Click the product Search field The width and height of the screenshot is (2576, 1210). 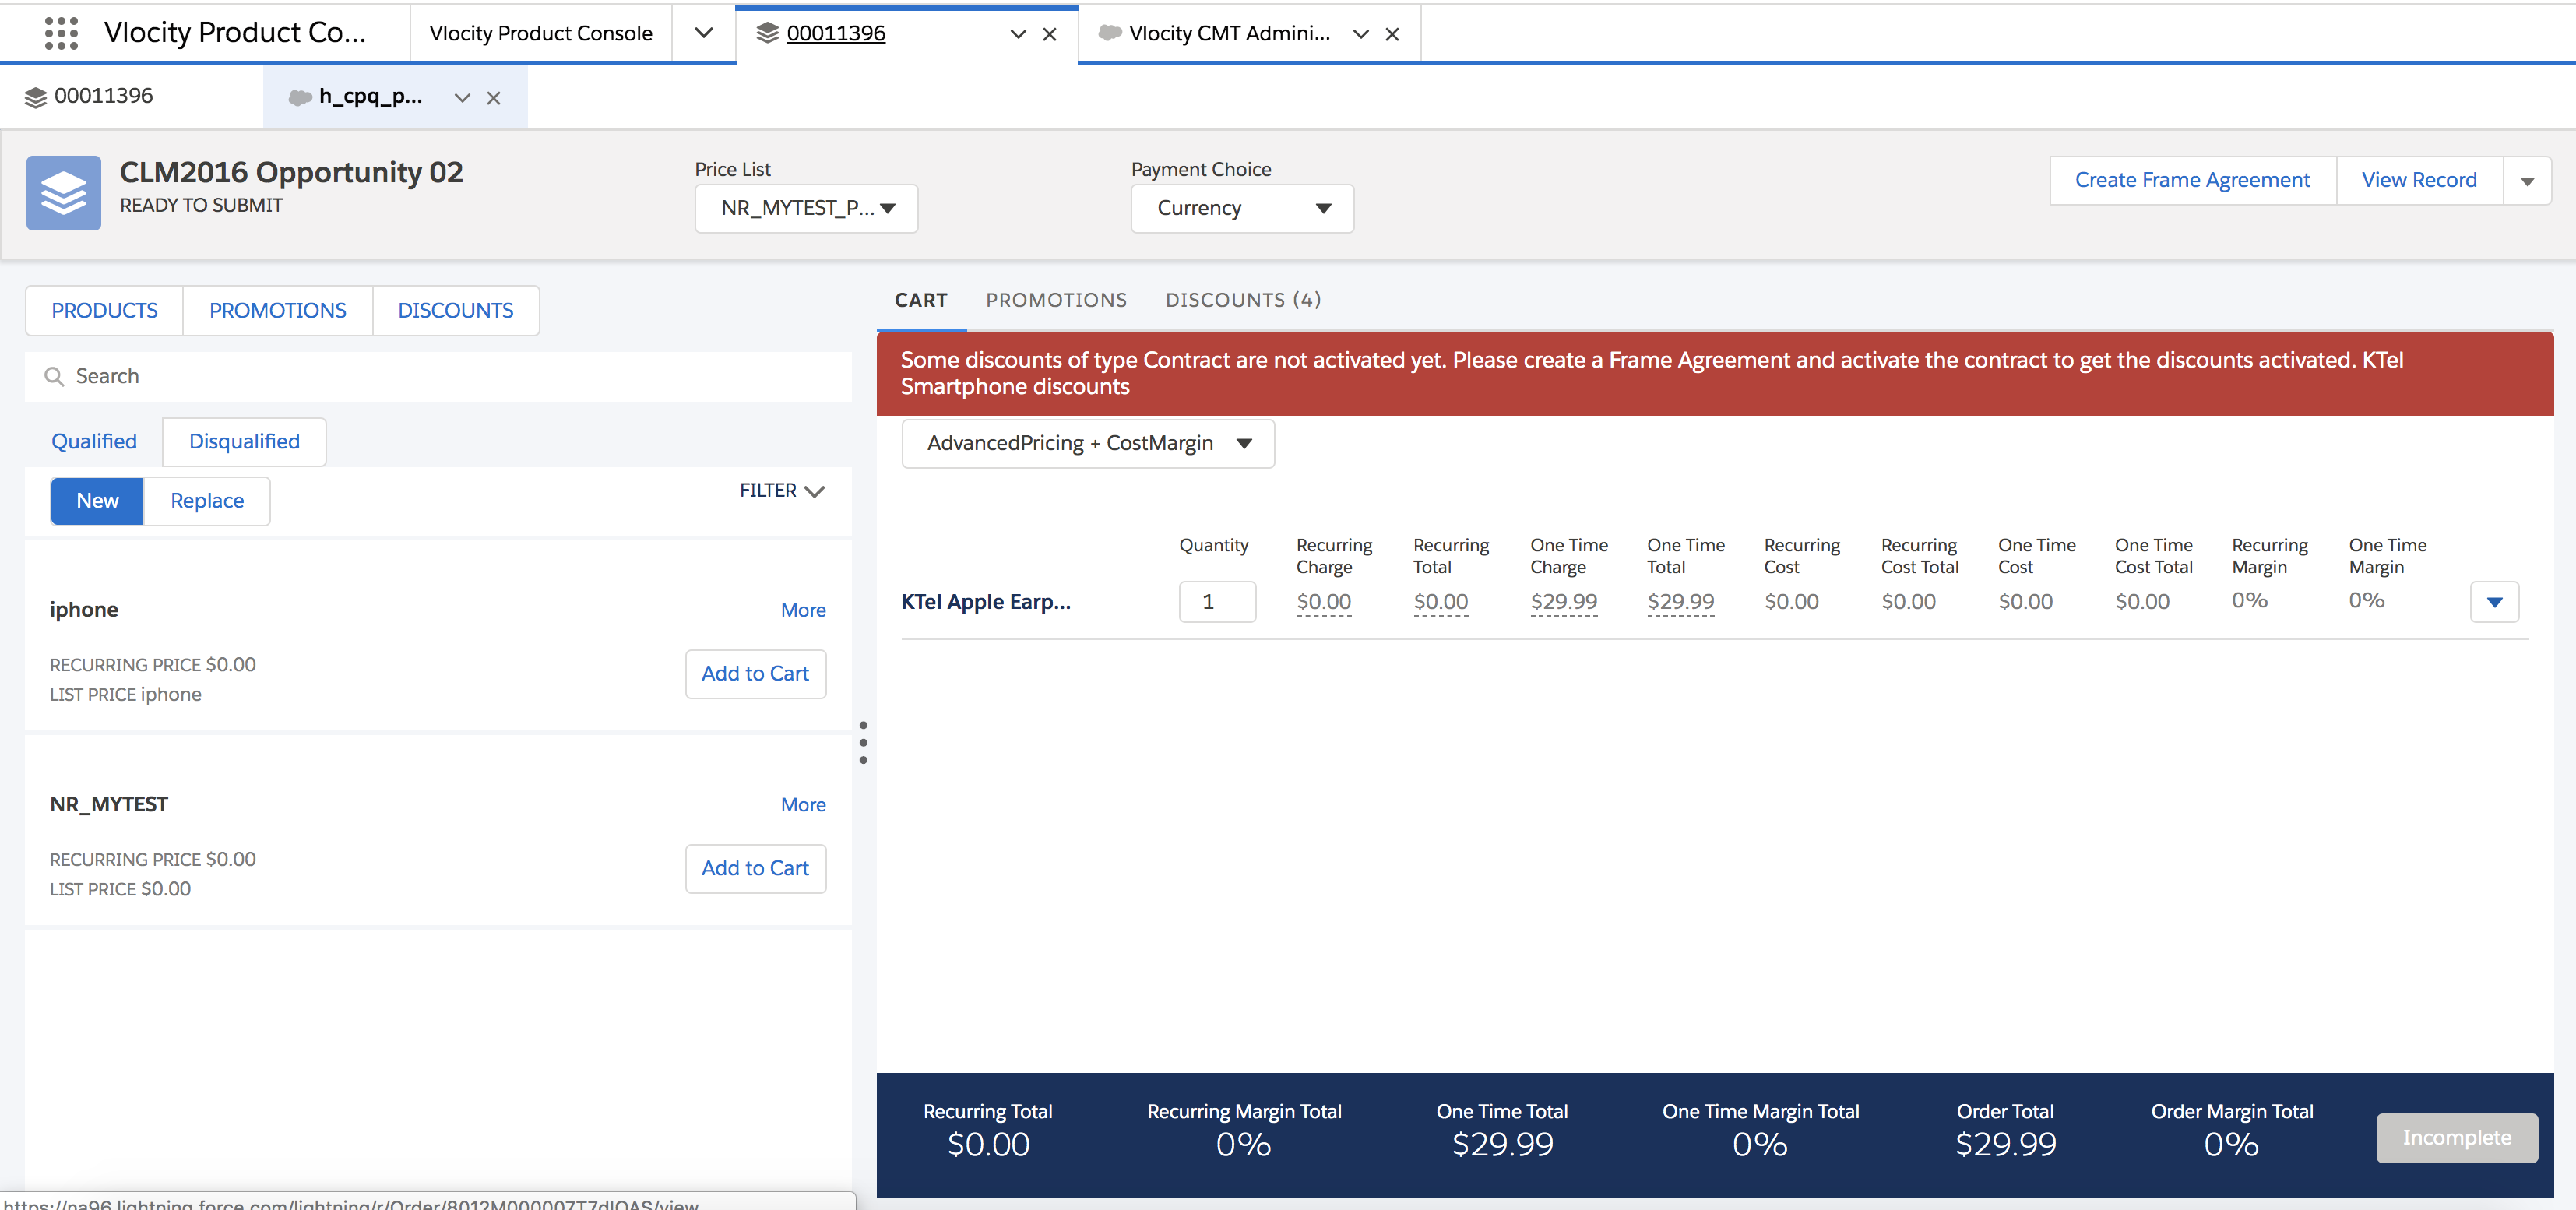(438, 376)
